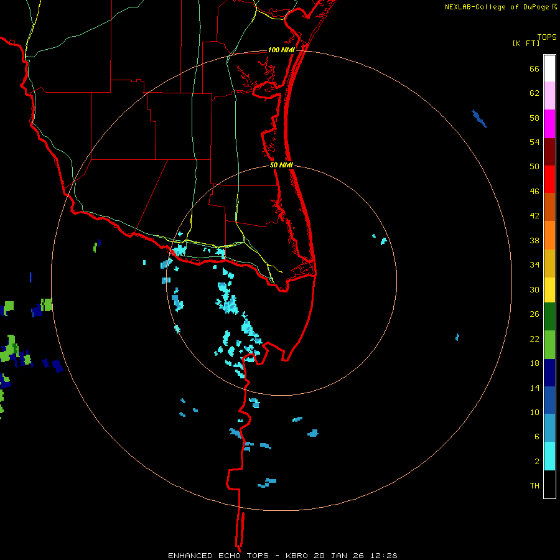The height and width of the screenshot is (560, 560).
Task: Click the 46 legend value
Action: (534, 192)
